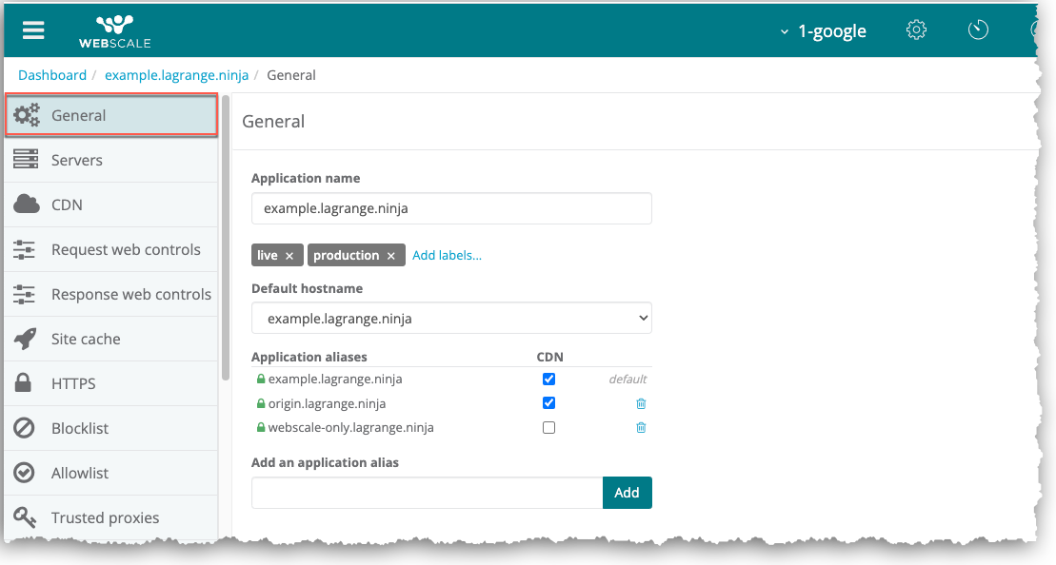Click the clock icon in the header
This screenshot has height=565, width=1056.
(x=978, y=30)
